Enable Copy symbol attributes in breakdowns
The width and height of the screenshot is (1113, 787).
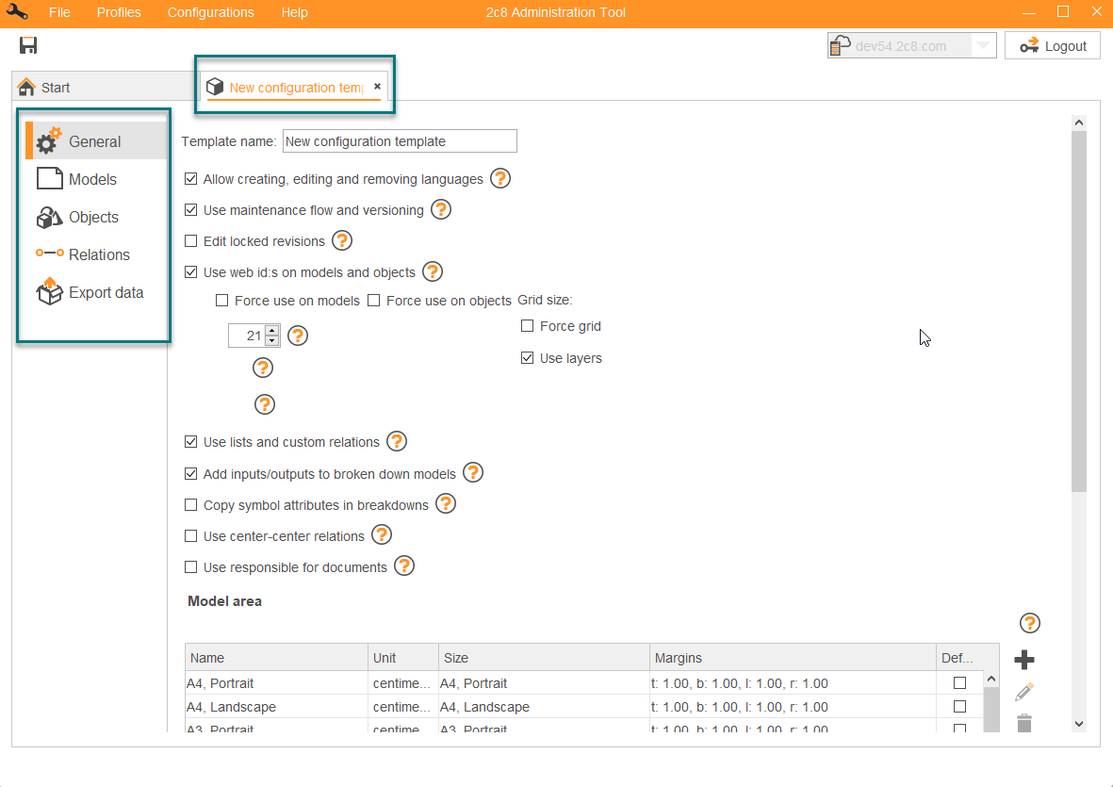click(191, 504)
